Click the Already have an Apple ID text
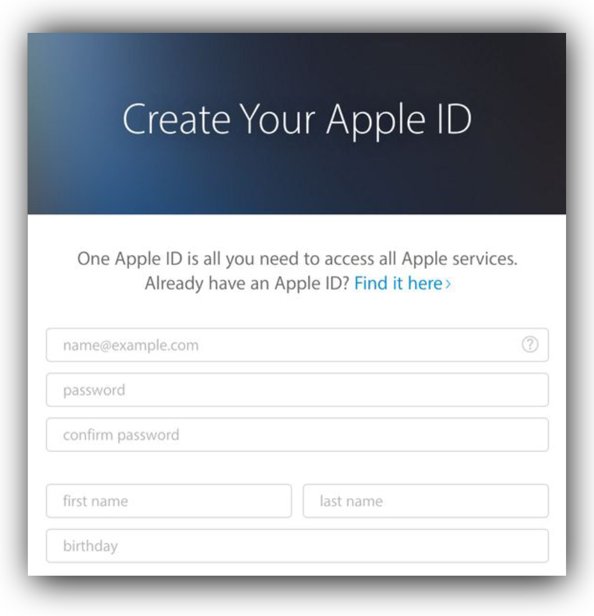The image size is (594, 616). click(247, 283)
